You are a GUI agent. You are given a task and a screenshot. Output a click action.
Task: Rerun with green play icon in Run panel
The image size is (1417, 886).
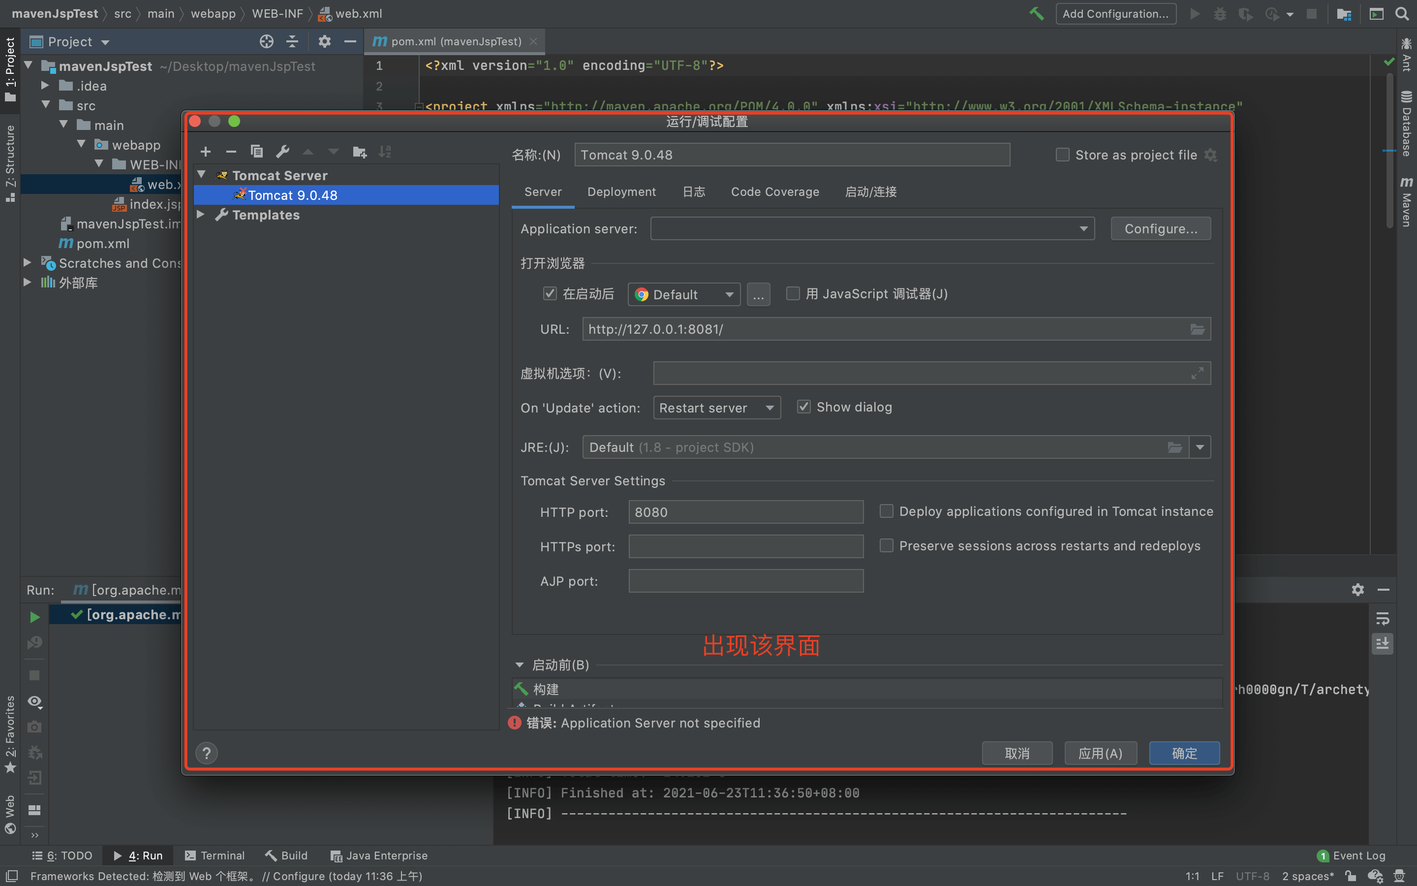pos(34,616)
